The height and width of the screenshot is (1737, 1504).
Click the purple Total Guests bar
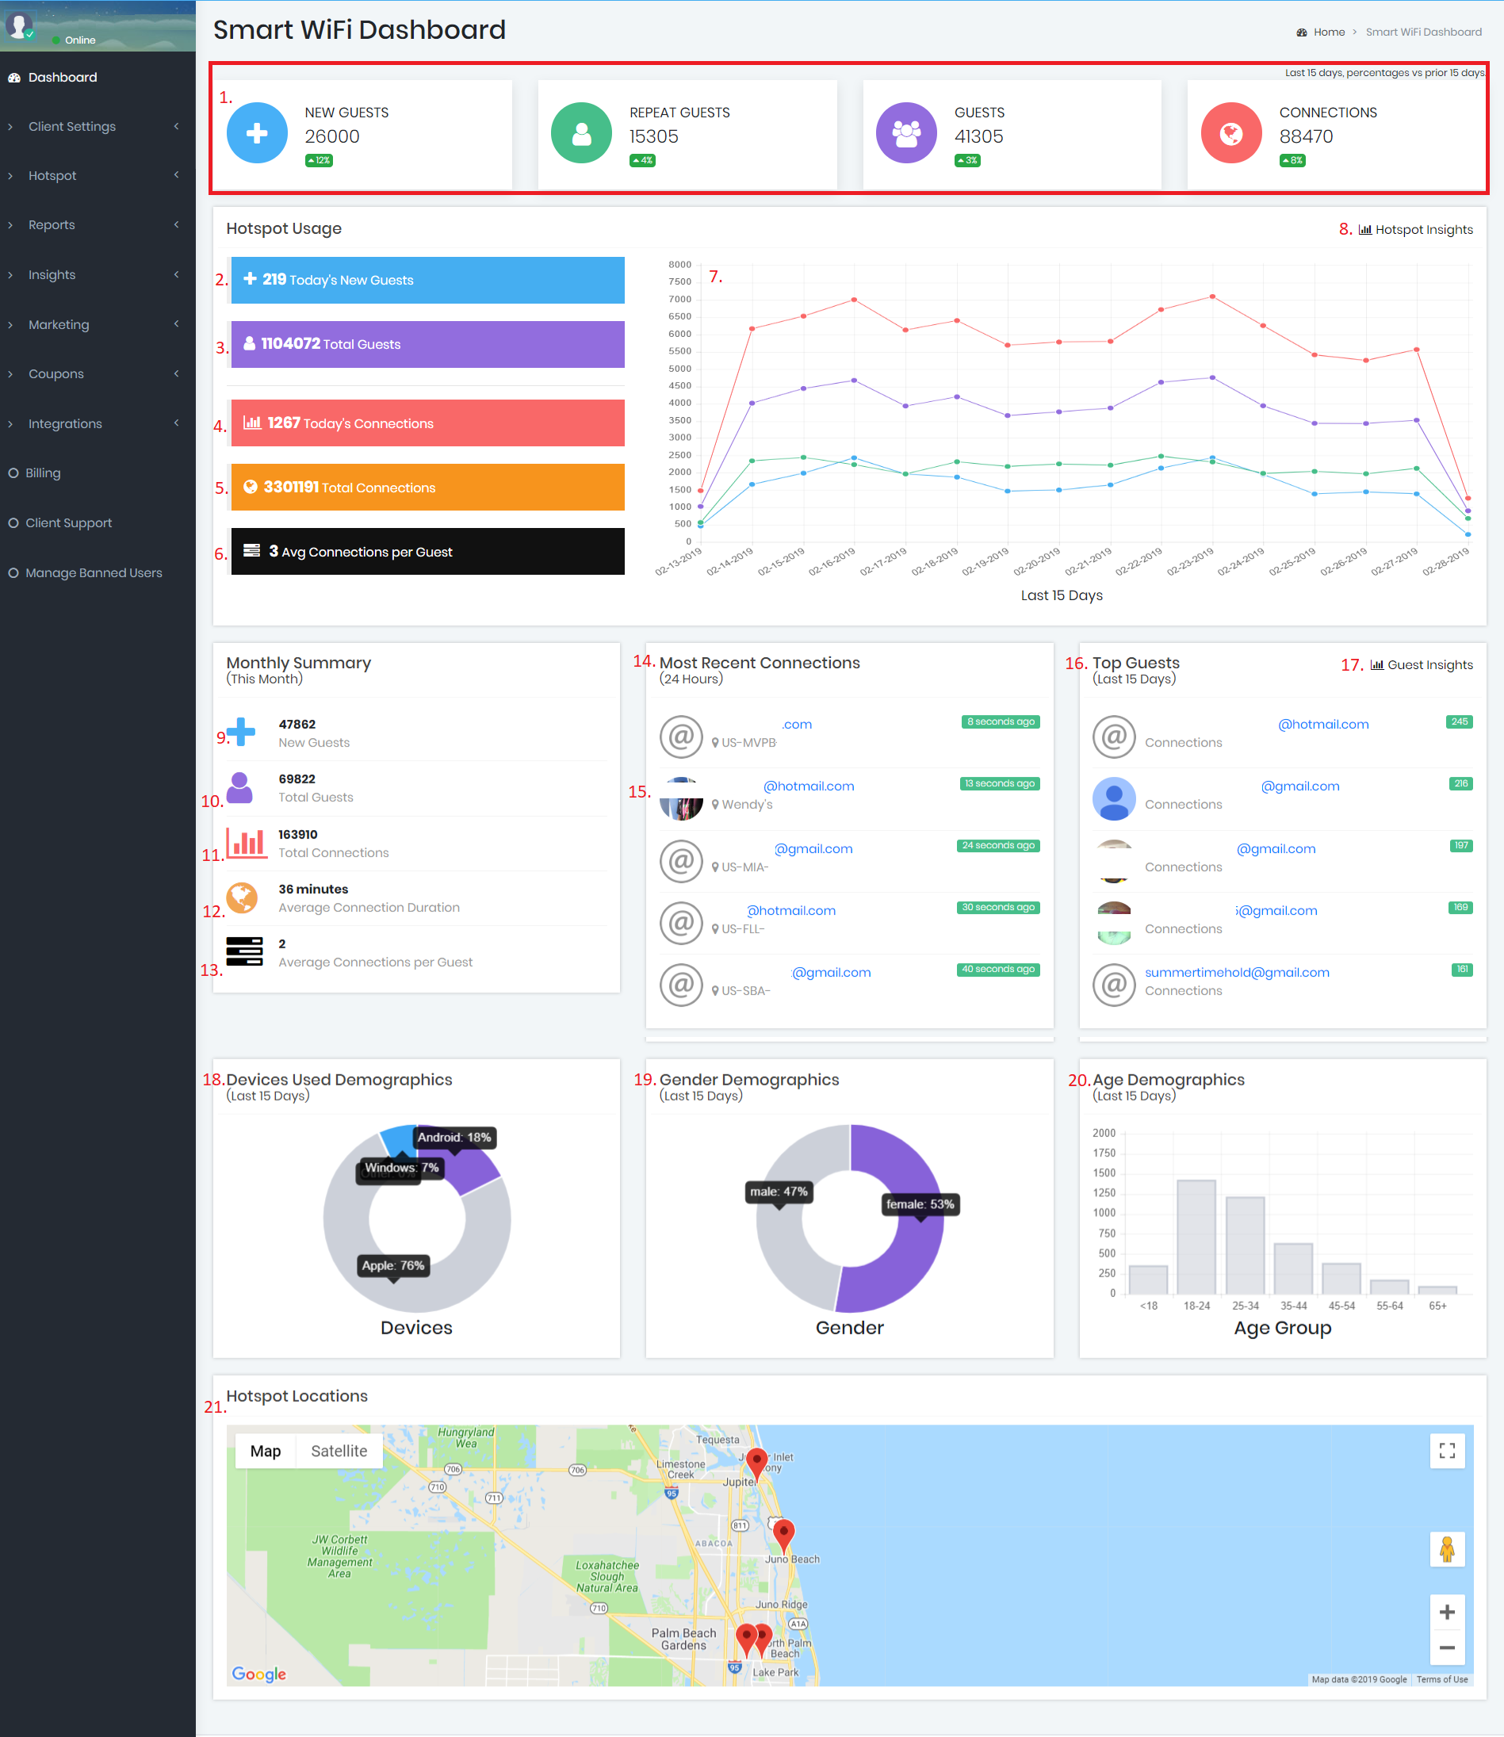(427, 344)
